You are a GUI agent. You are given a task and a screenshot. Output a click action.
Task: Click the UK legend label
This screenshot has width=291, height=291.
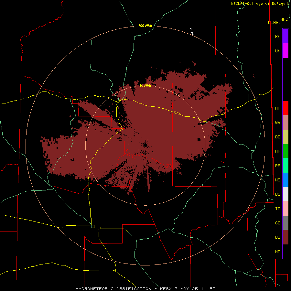tap(277, 51)
